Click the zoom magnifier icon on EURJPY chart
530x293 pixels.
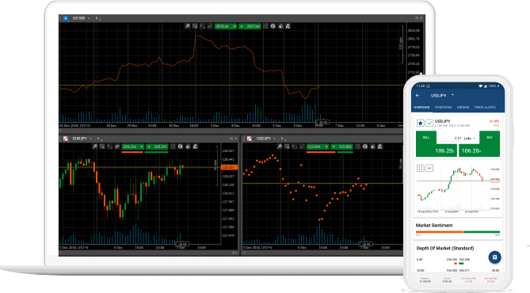(x=94, y=146)
